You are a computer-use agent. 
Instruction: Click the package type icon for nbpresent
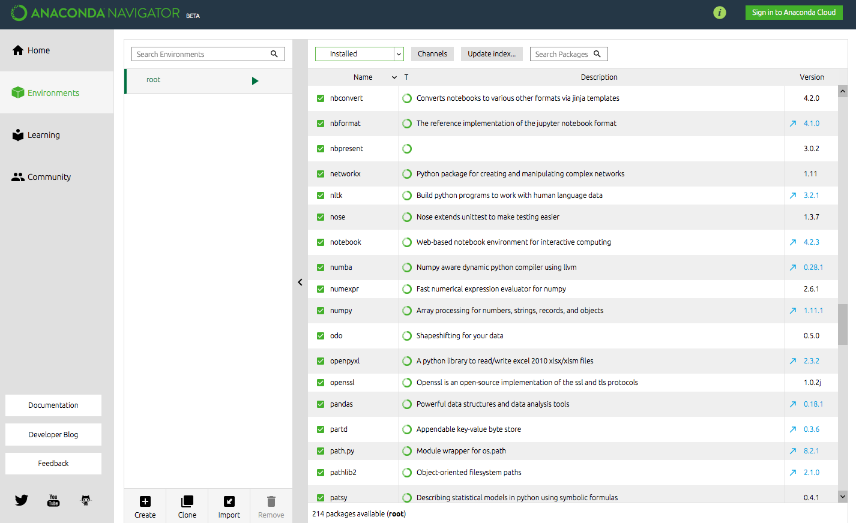click(x=407, y=149)
